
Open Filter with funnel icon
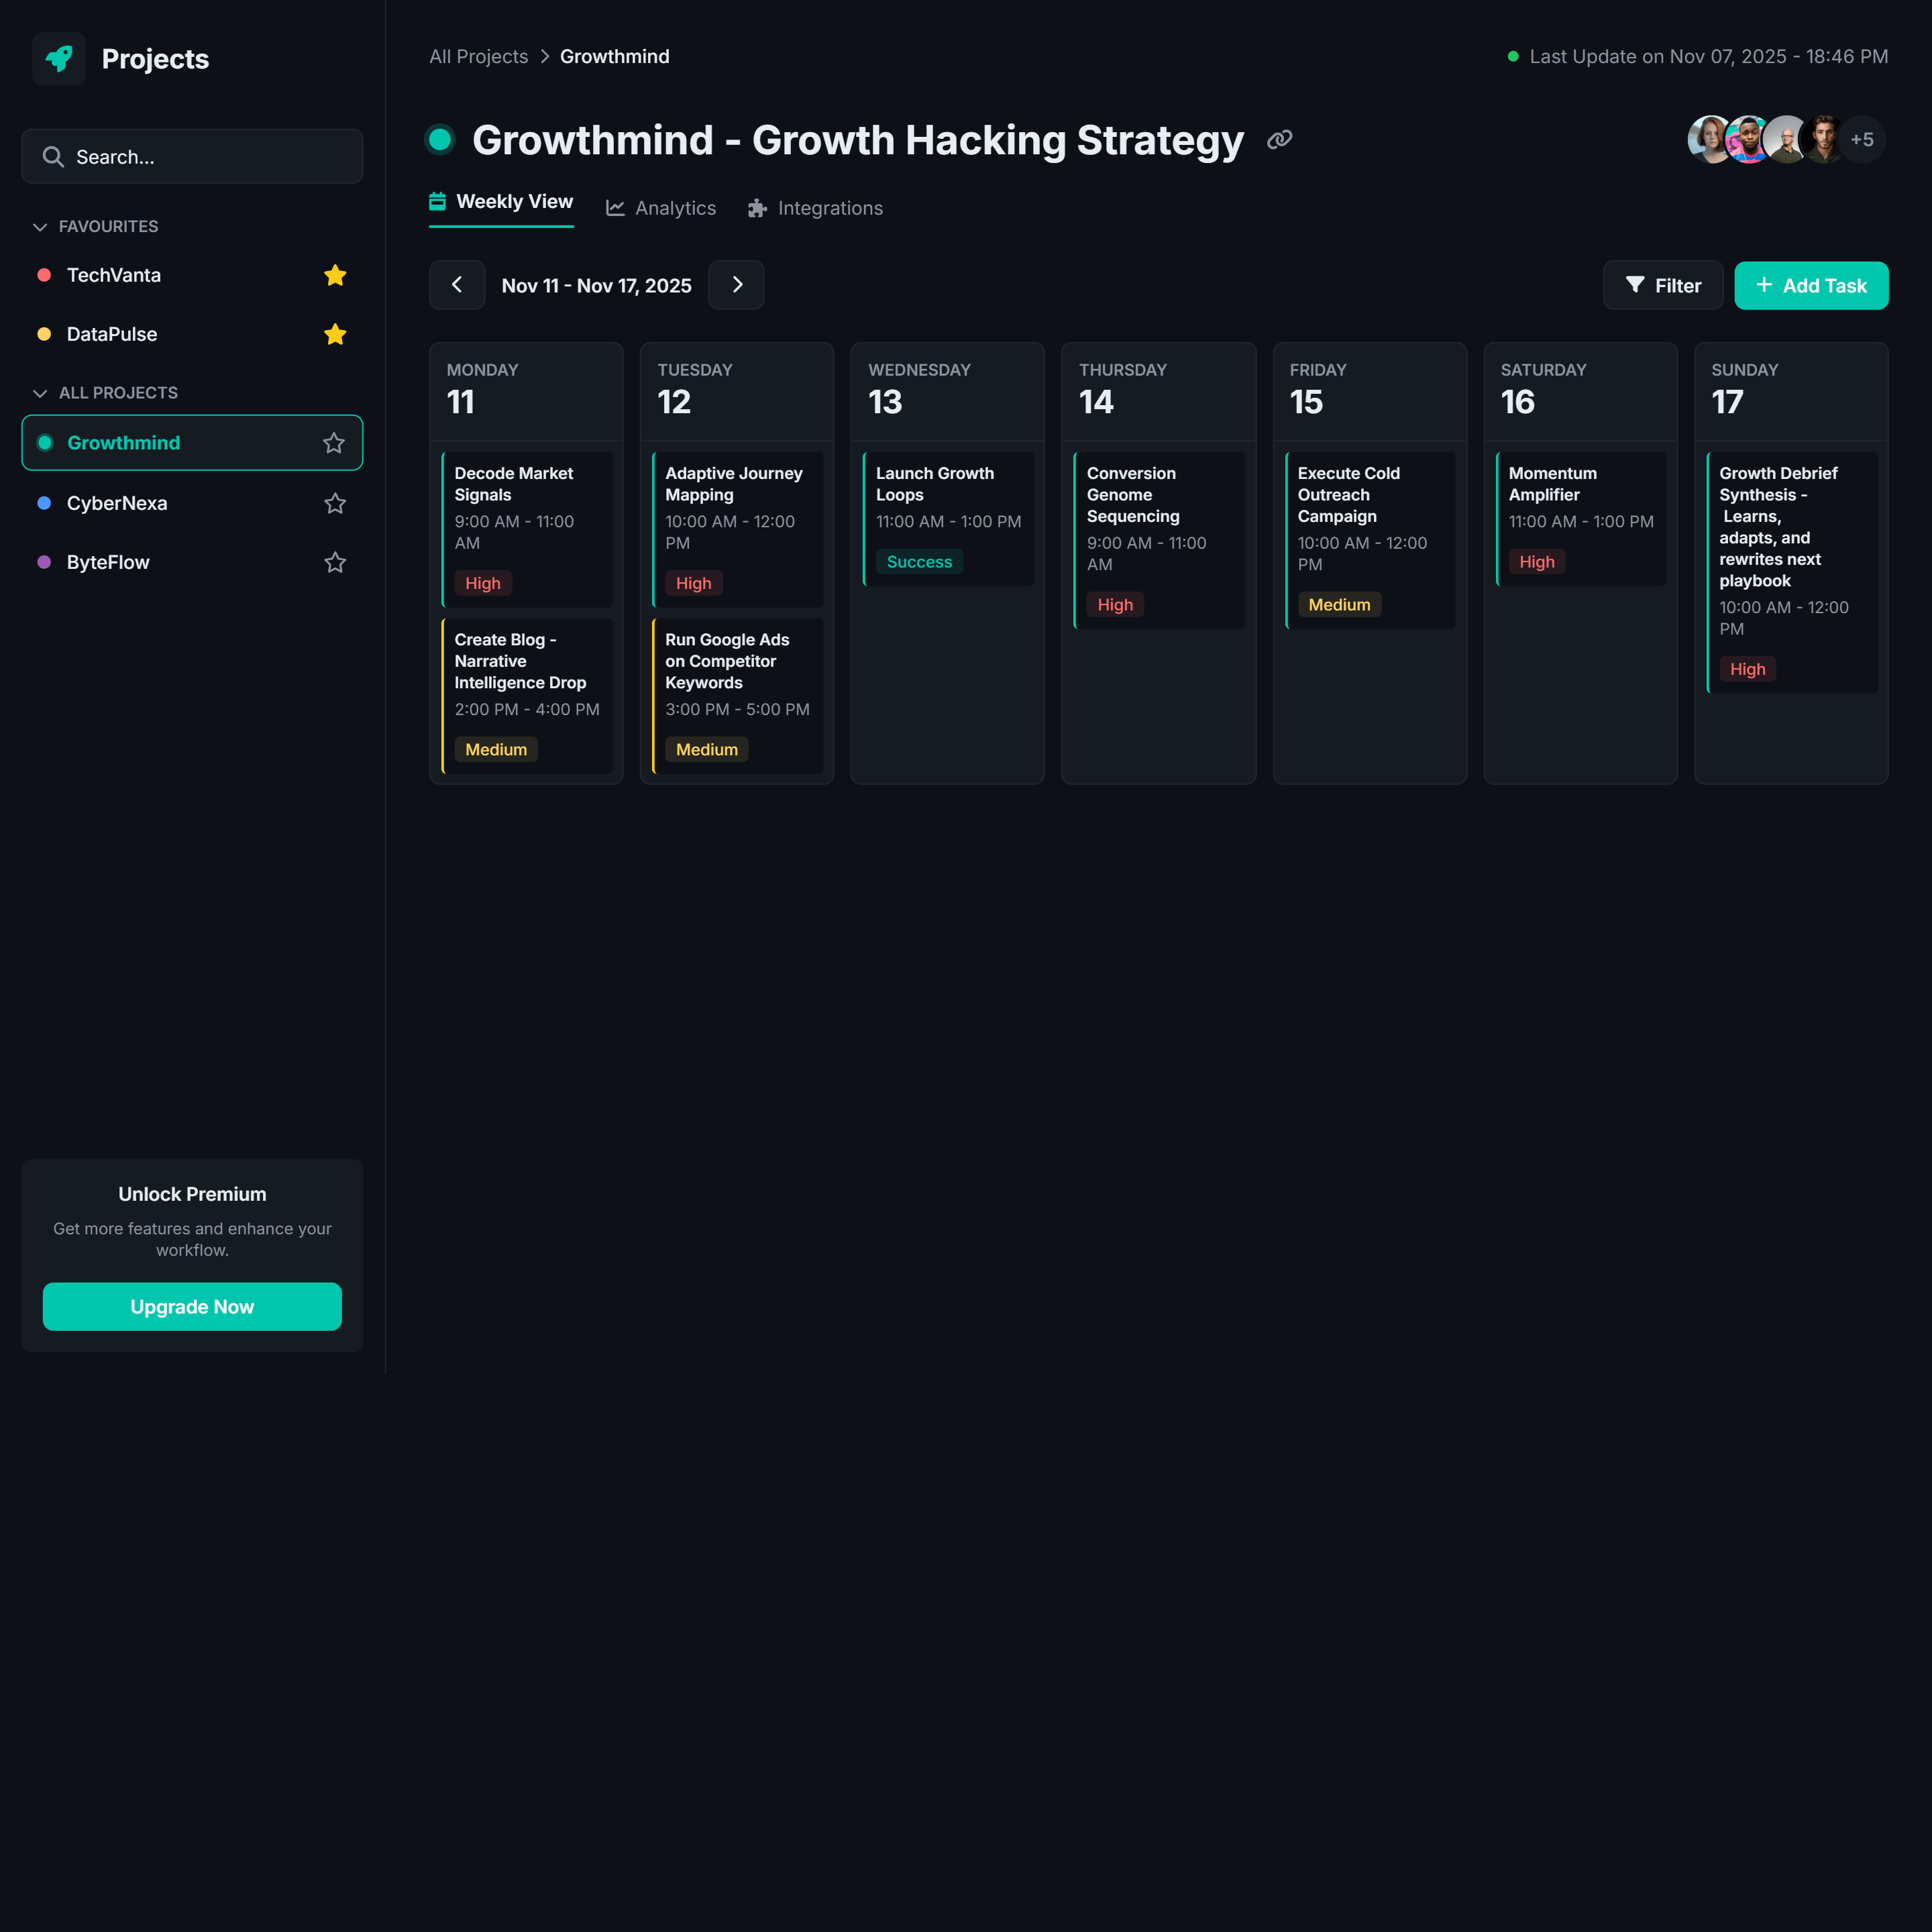click(x=1662, y=285)
